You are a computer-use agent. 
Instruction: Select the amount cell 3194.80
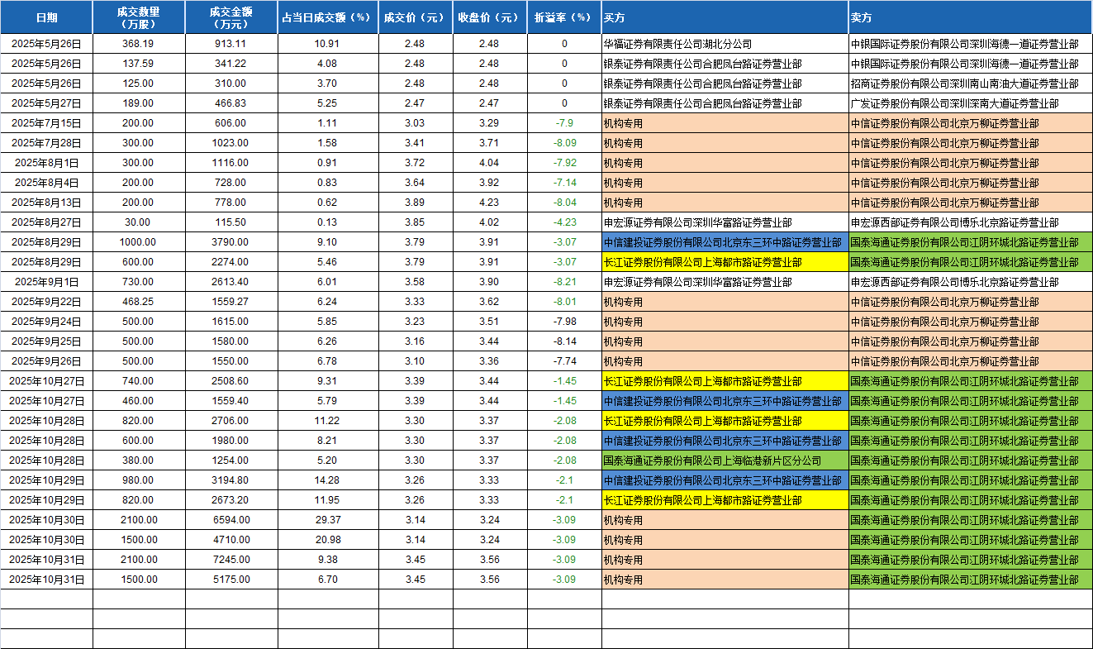pyautogui.click(x=231, y=480)
